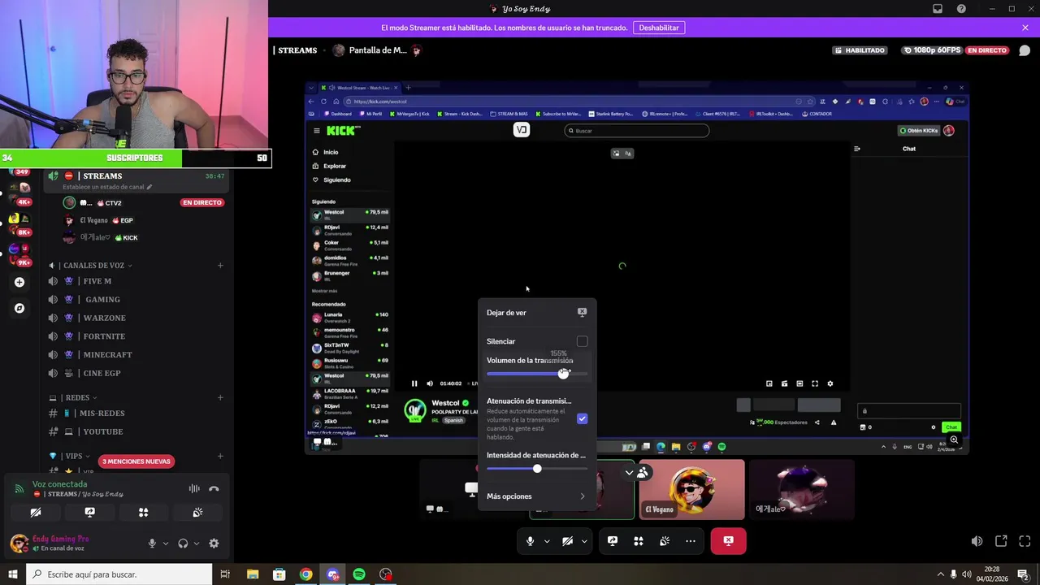Screen dimensions: 1040x585
Task: Open more options ellipsis in call bar
Action: (691, 541)
